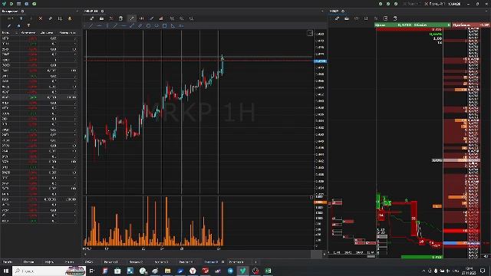Open the Windows Start menu
491x276 pixels.
pyautogui.click(x=6, y=271)
